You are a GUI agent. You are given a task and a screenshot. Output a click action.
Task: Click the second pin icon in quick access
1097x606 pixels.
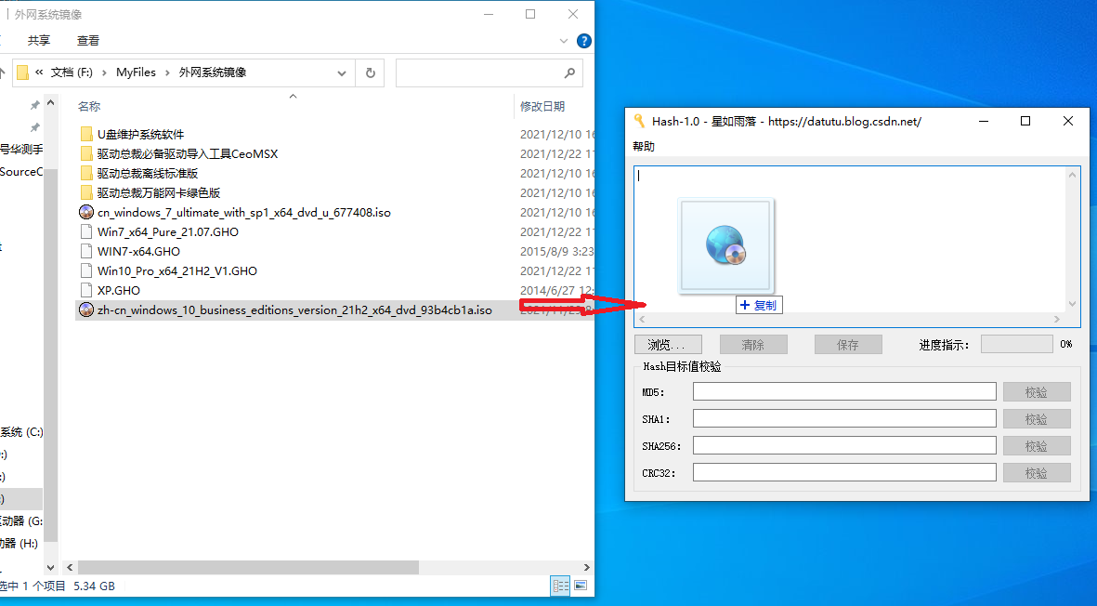[x=34, y=127]
